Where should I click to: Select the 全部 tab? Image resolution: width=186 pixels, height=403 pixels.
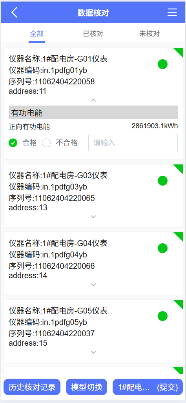click(37, 34)
